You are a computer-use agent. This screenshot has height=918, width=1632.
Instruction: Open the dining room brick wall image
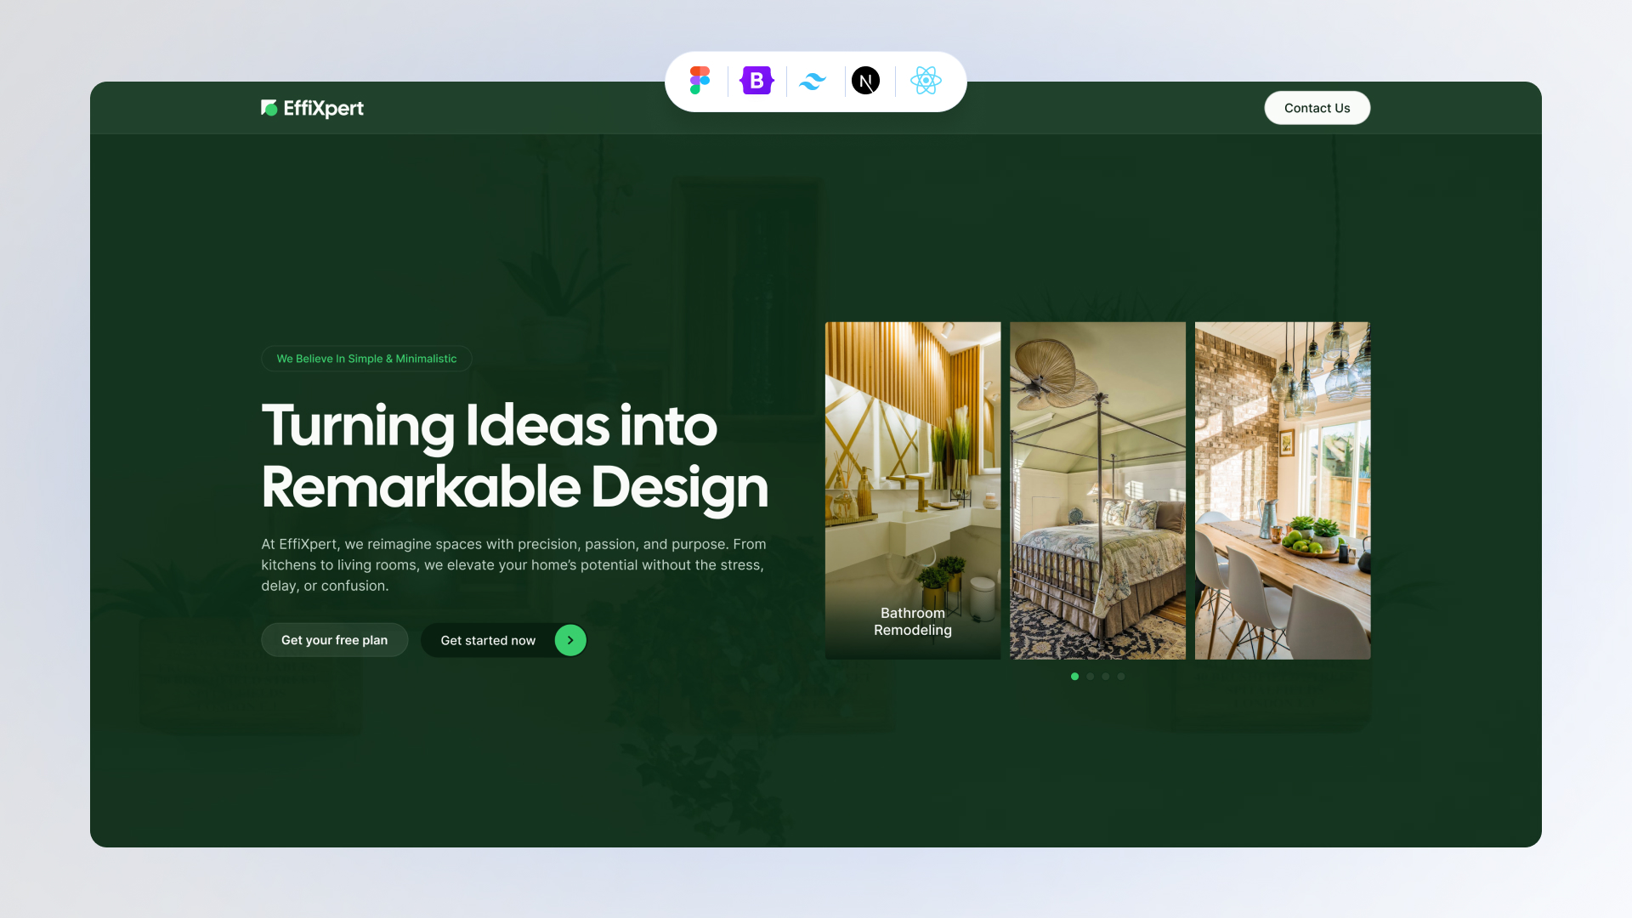tap(1283, 490)
